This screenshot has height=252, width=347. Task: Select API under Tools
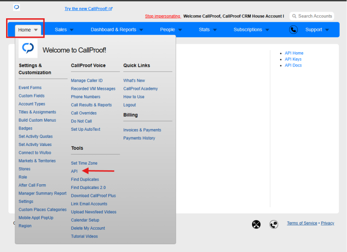74,171
